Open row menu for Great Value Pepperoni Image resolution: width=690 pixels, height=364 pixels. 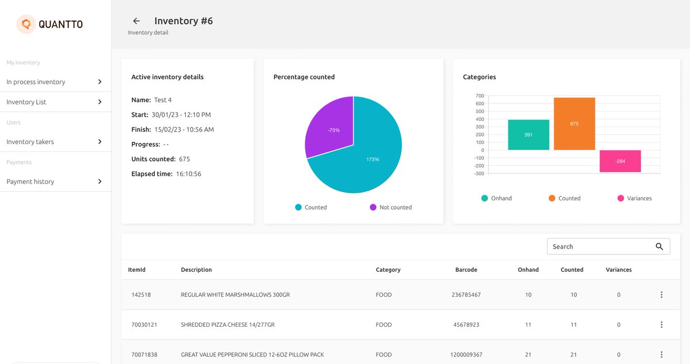click(661, 354)
